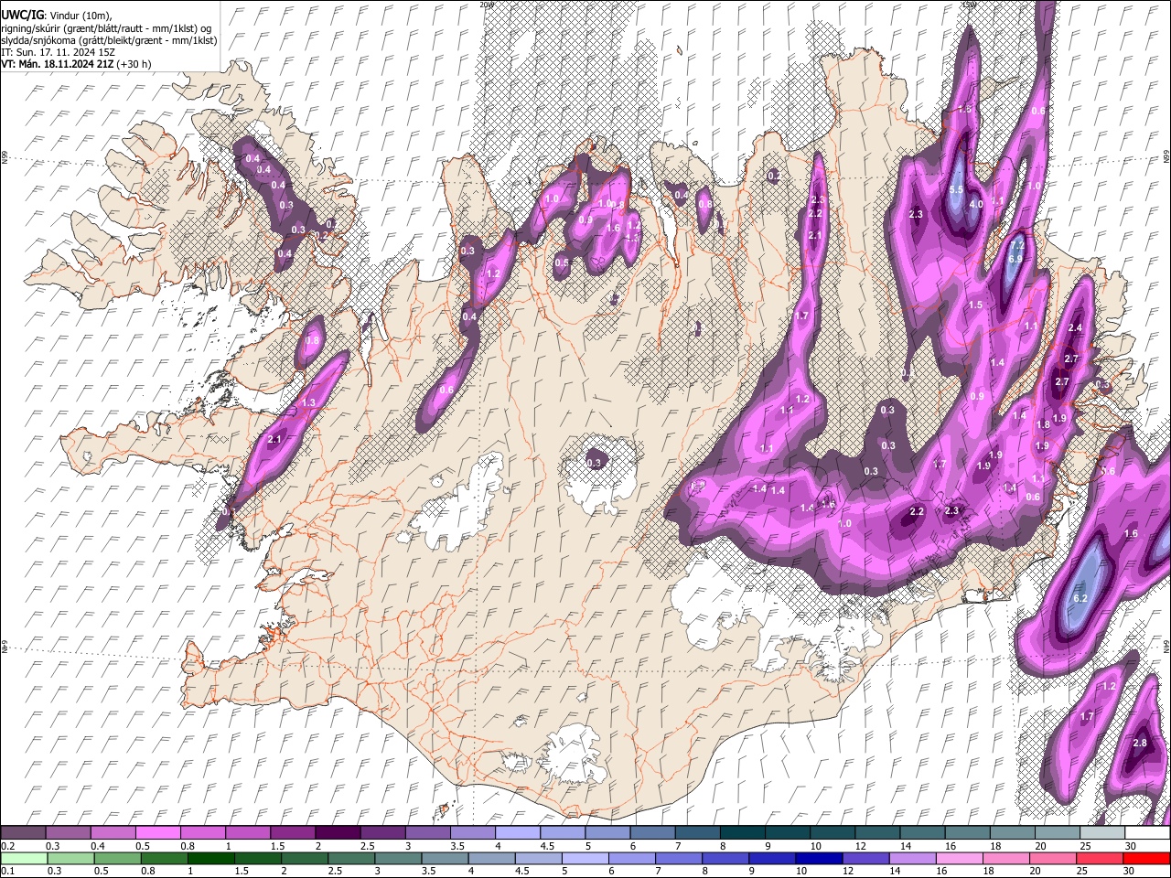Click the 7.2 precipitation value on the map
The height and width of the screenshot is (878, 1171).
(x=1016, y=246)
